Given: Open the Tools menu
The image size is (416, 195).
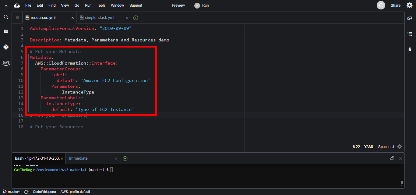Looking at the screenshot, I should (x=101, y=5).
